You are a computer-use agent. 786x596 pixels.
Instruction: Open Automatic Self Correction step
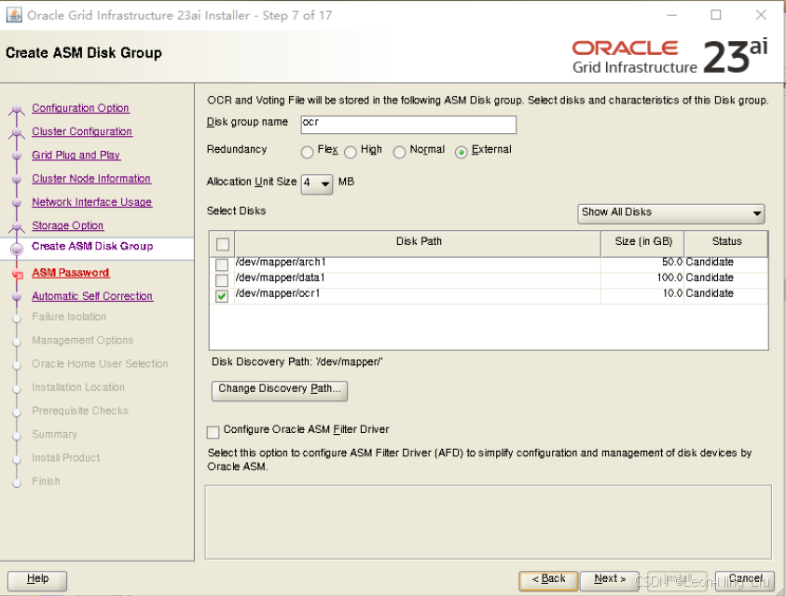pos(92,296)
